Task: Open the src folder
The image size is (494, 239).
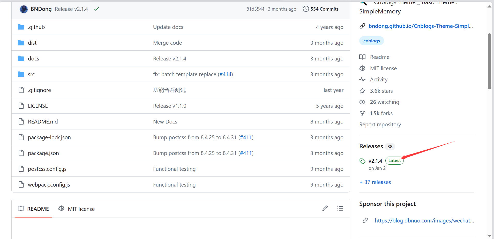Action: click(31, 74)
